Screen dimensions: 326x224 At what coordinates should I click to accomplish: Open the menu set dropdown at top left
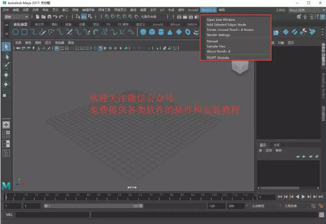[x=15, y=16]
